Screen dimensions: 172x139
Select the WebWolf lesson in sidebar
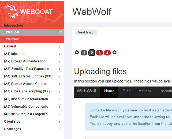tap(32, 39)
